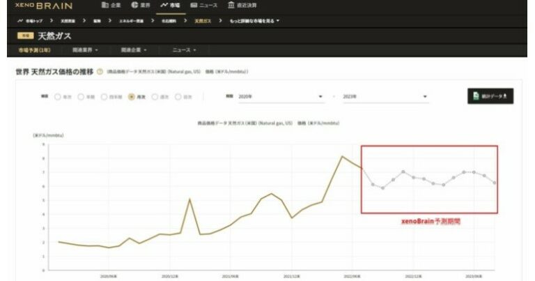The height and width of the screenshot is (281, 535).
Task: Click 天然資源 in the breadcrumb
Action: click(68, 21)
